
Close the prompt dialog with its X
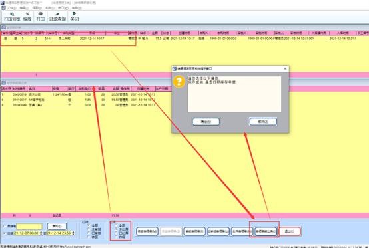coord(285,68)
